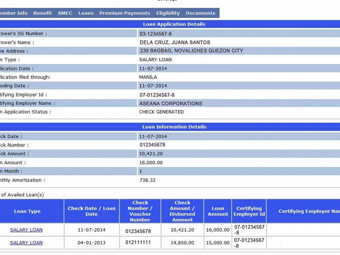Go to Premium Payments tab

(x=125, y=13)
